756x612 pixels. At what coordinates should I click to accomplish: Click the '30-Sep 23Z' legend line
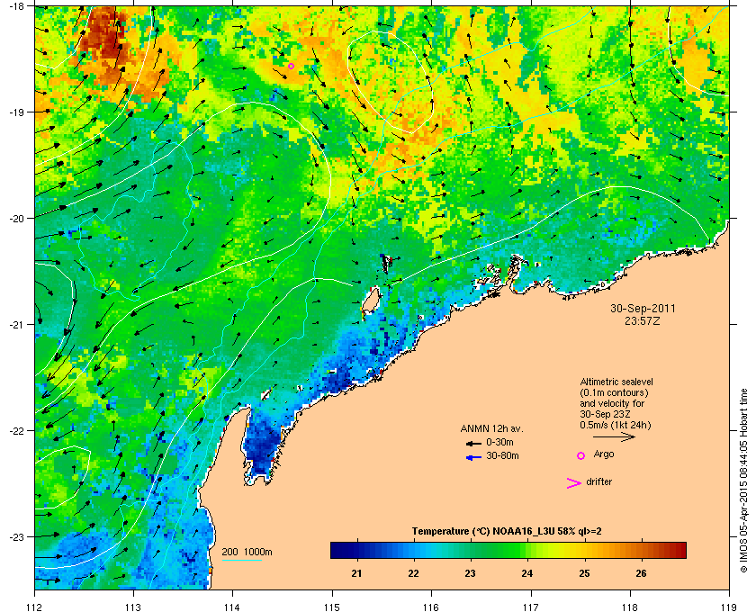(x=606, y=414)
